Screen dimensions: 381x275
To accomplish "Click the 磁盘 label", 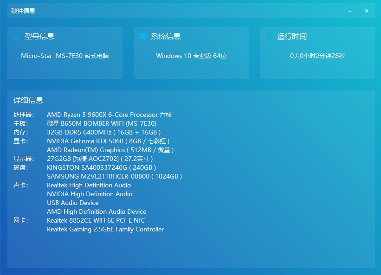I will tap(21, 167).
